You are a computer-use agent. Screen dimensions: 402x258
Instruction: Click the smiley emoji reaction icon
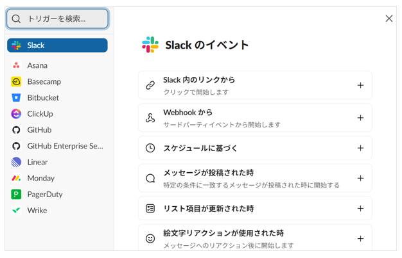point(150,239)
